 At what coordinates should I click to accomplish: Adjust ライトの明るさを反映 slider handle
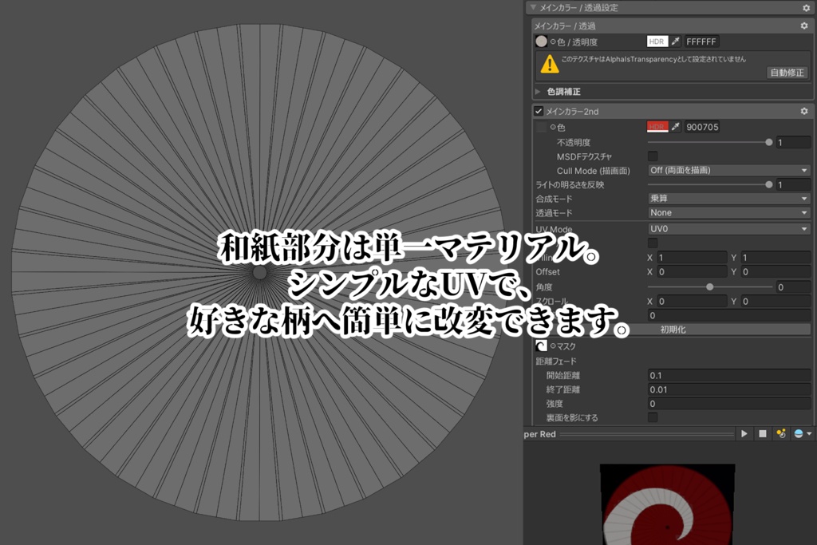pyautogui.click(x=768, y=184)
